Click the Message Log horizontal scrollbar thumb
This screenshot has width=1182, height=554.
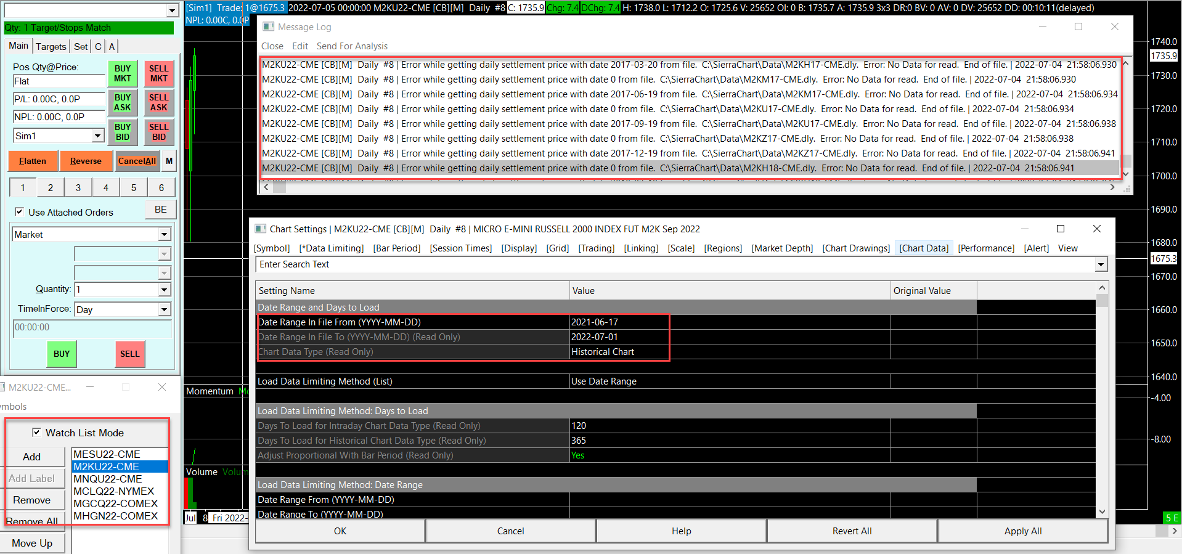pos(280,187)
